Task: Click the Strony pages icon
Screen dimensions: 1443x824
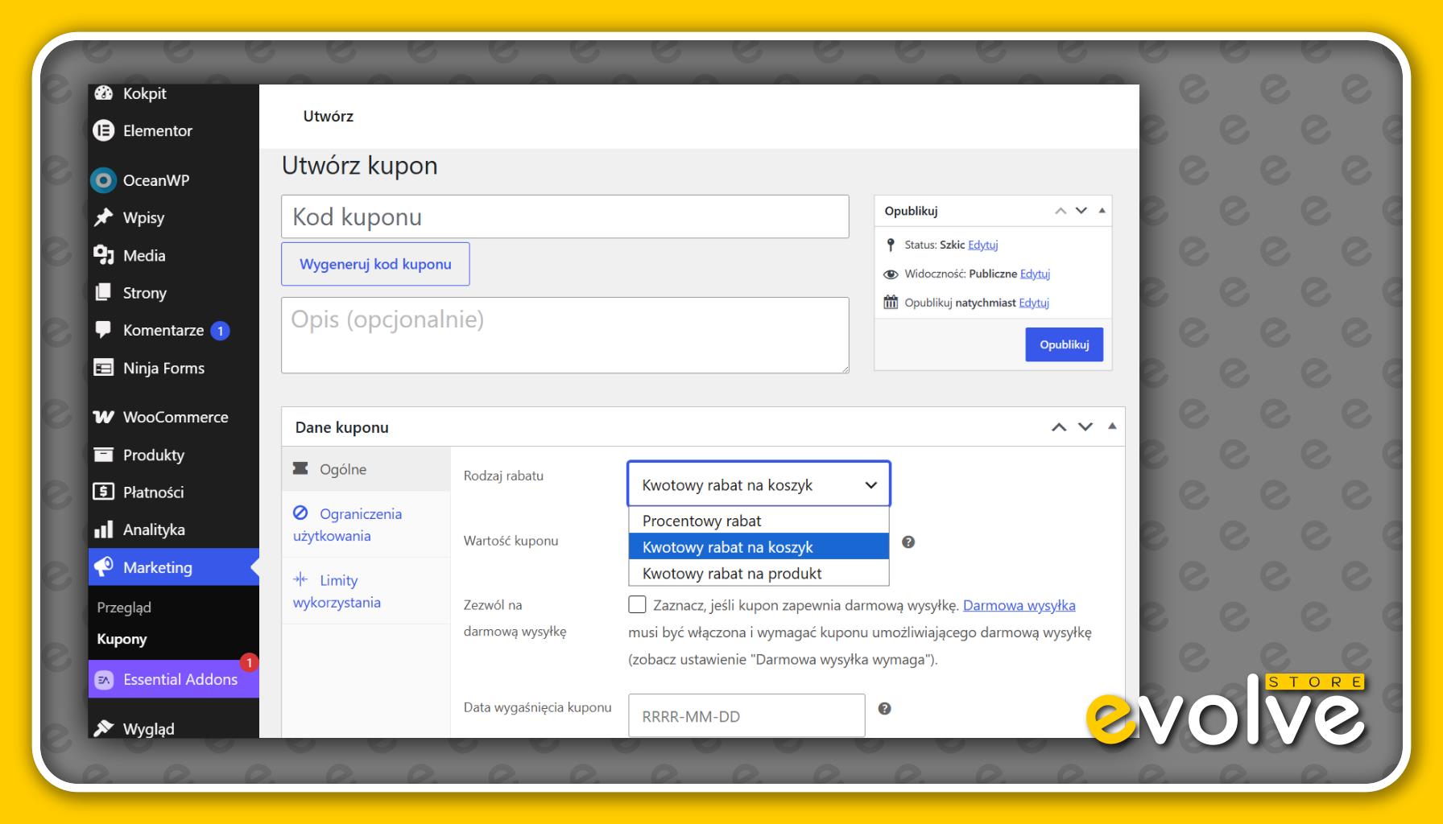Action: (x=104, y=292)
